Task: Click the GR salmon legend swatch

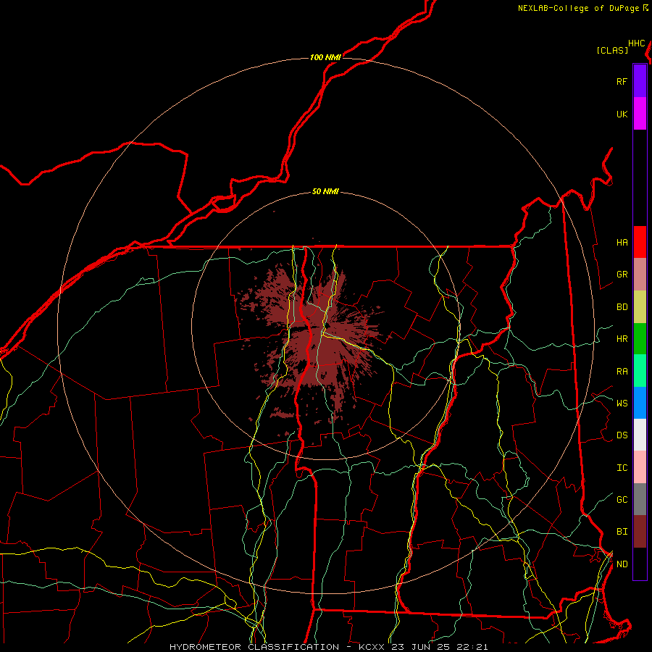Action: (x=640, y=275)
